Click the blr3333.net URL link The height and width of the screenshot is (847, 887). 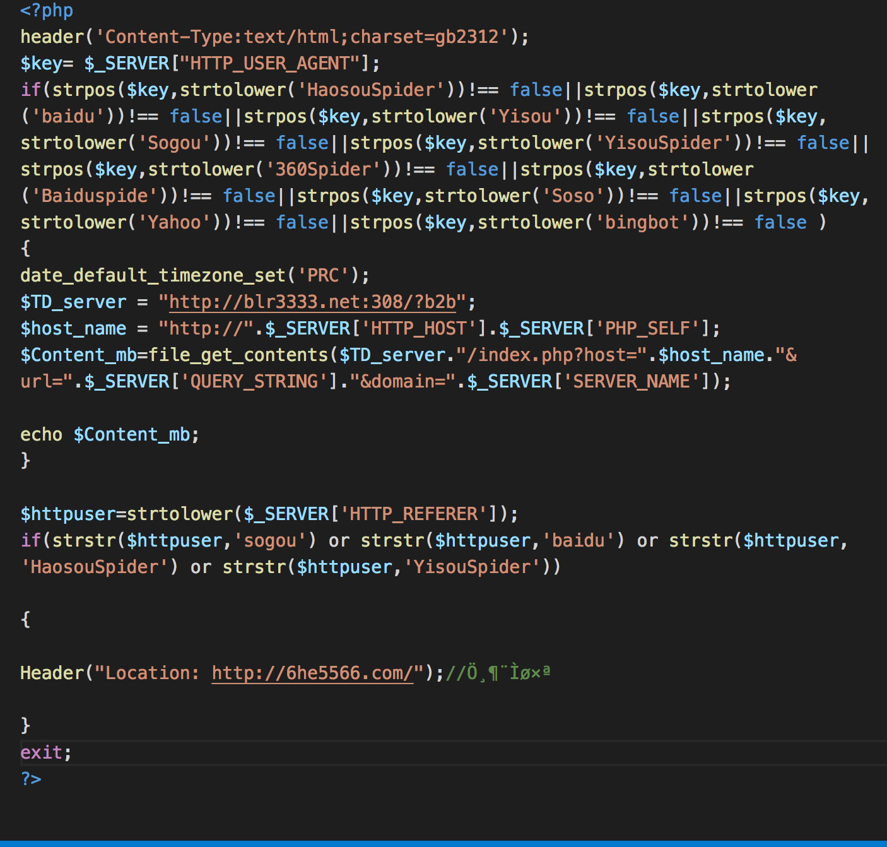pyautogui.click(x=312, y=302)
